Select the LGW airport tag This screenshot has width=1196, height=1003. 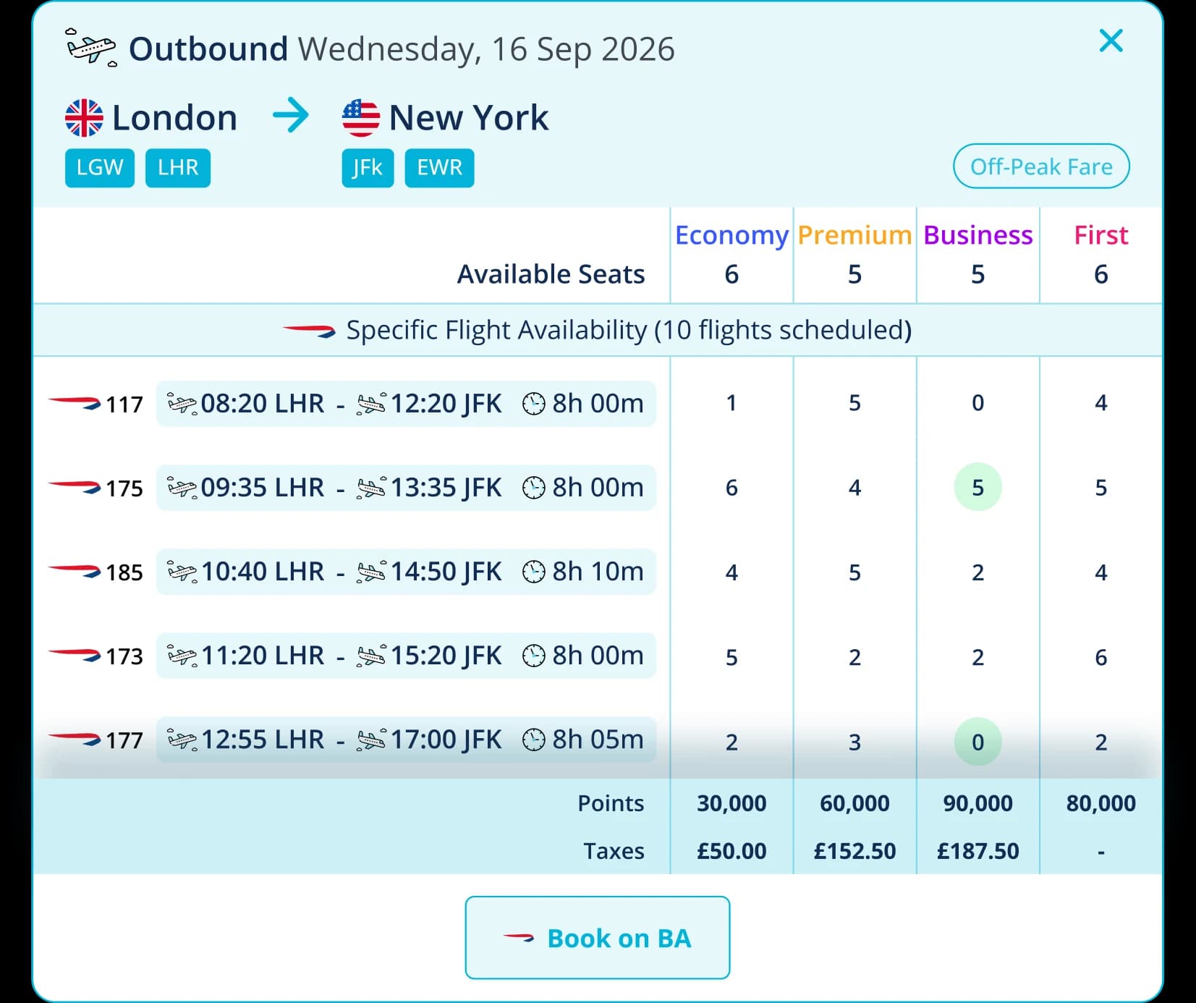100,168
